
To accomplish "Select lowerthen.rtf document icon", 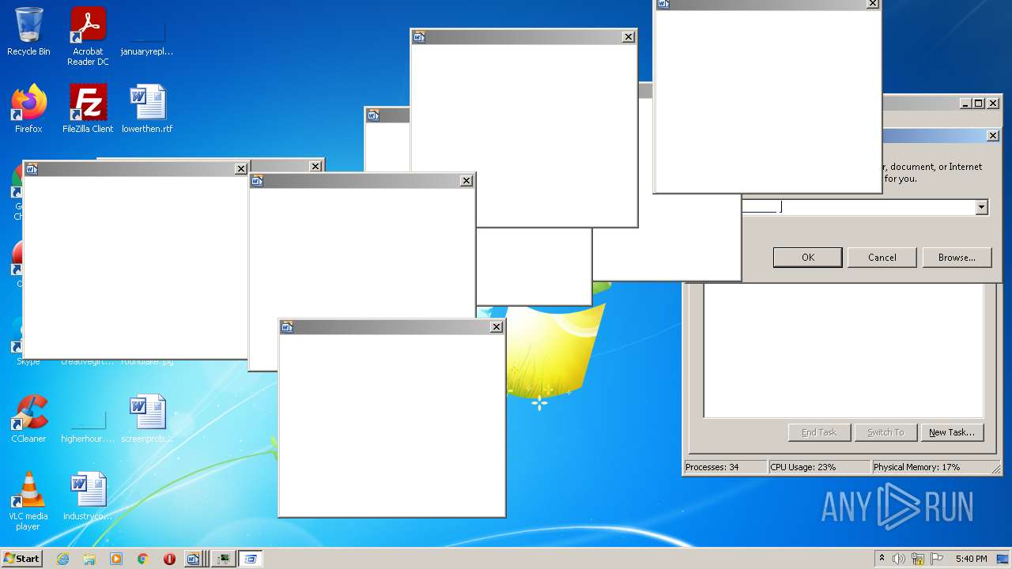I will 147,109.
